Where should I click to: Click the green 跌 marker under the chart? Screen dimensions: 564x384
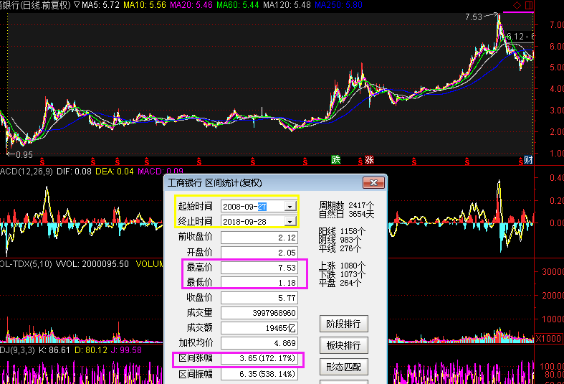point(335,159)
